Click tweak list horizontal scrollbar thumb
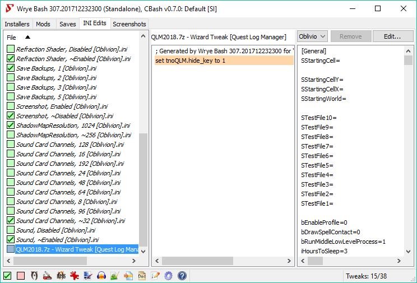 pos(50,261)
